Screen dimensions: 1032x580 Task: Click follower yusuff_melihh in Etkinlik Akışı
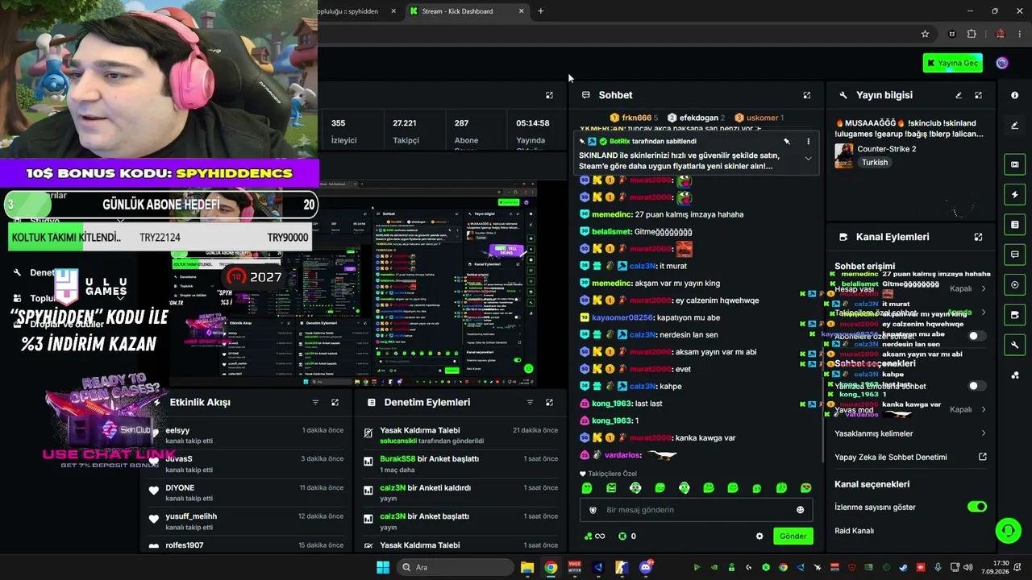(x=191, y=516)
